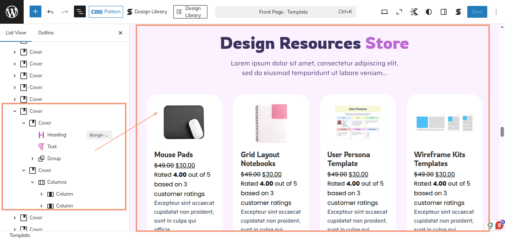Open the CBB Pattern button
The image size is (505, 240).
(106, 12)
